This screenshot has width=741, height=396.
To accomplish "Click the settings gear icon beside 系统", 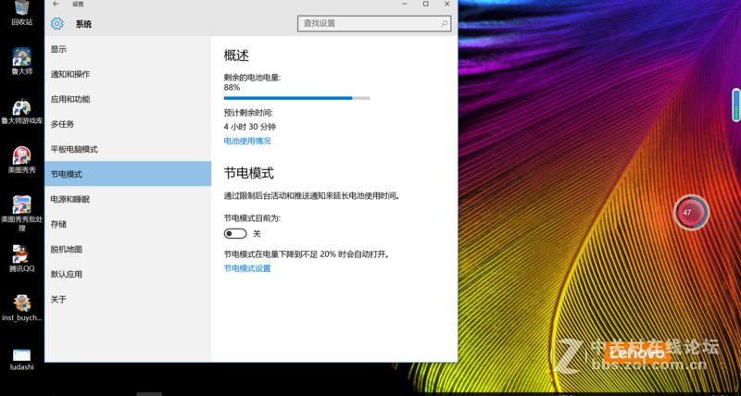I will point(57,24).
